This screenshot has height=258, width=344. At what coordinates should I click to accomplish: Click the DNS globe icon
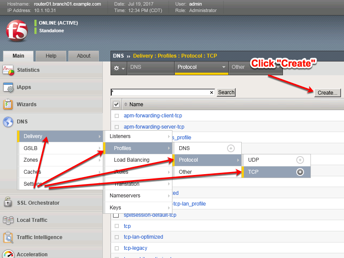click(8, 122)
